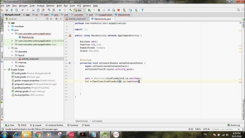Click the Open folder toolbar icon

coord(2,10)
